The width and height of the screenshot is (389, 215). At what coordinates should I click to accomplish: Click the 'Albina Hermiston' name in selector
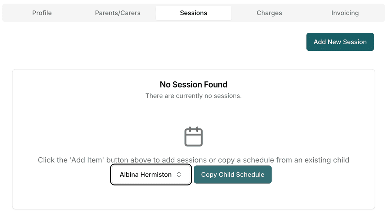[146, 175]
